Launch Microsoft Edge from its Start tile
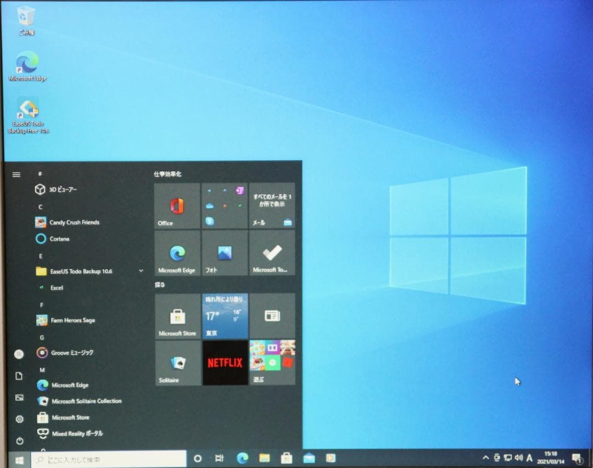Image resolution: width=593 pixels, height=468 pixels. 177,253
